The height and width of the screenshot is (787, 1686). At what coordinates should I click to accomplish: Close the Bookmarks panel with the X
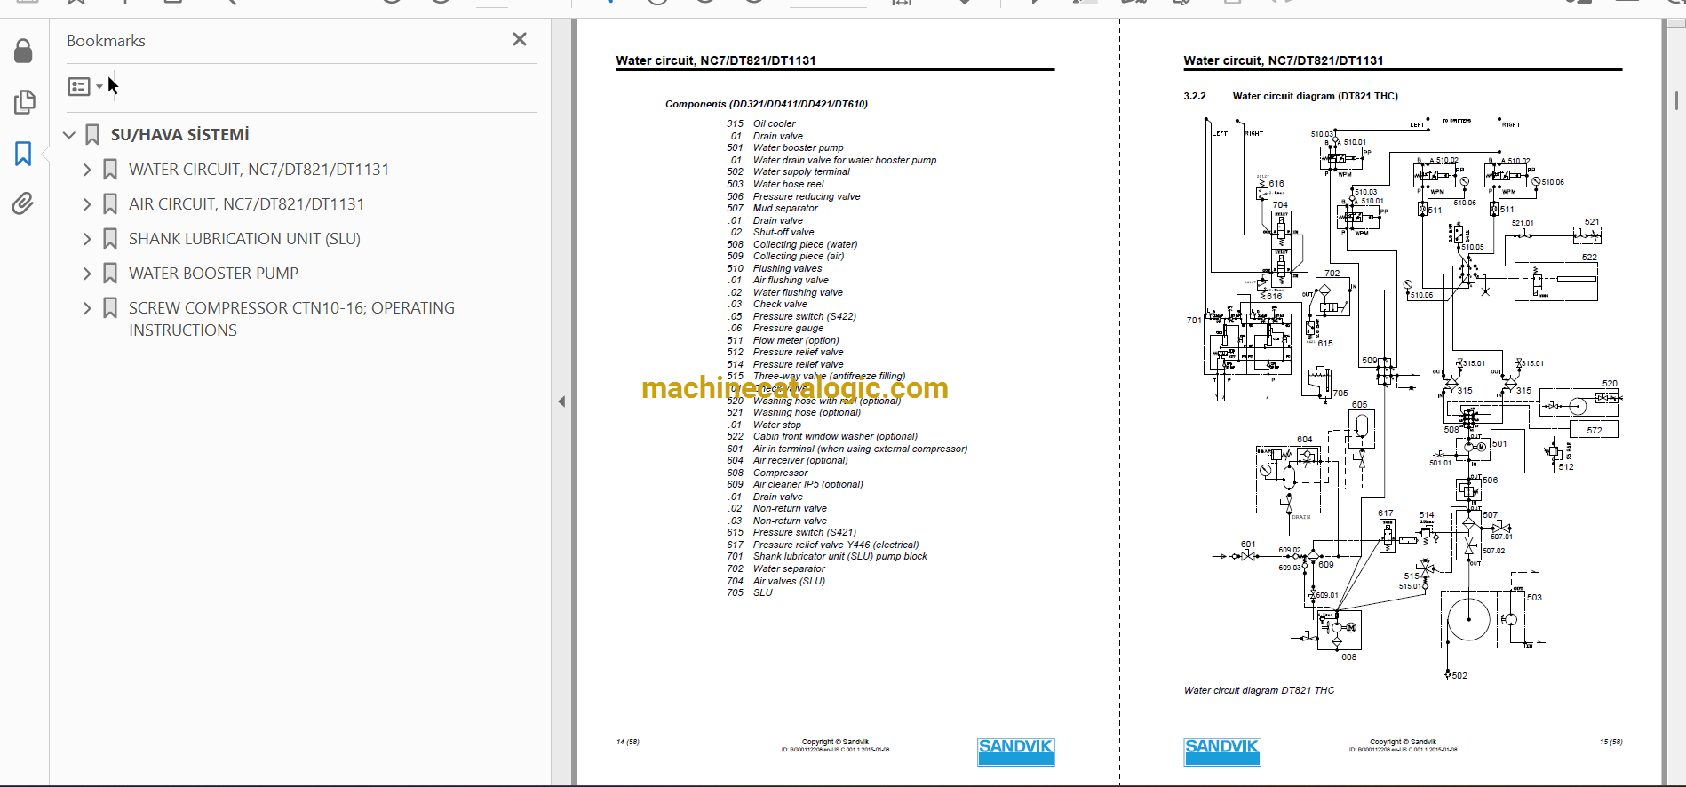coord(520,39)
